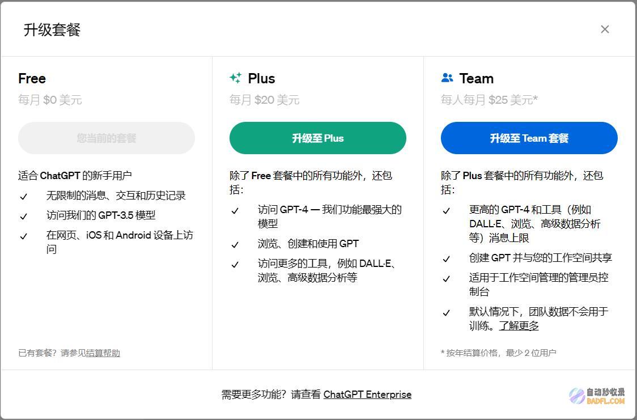This screenshot has height=420, width=637.
Task: Click 访问更多的工具，例如 DALL·E text
Action: tap(327, 270)
